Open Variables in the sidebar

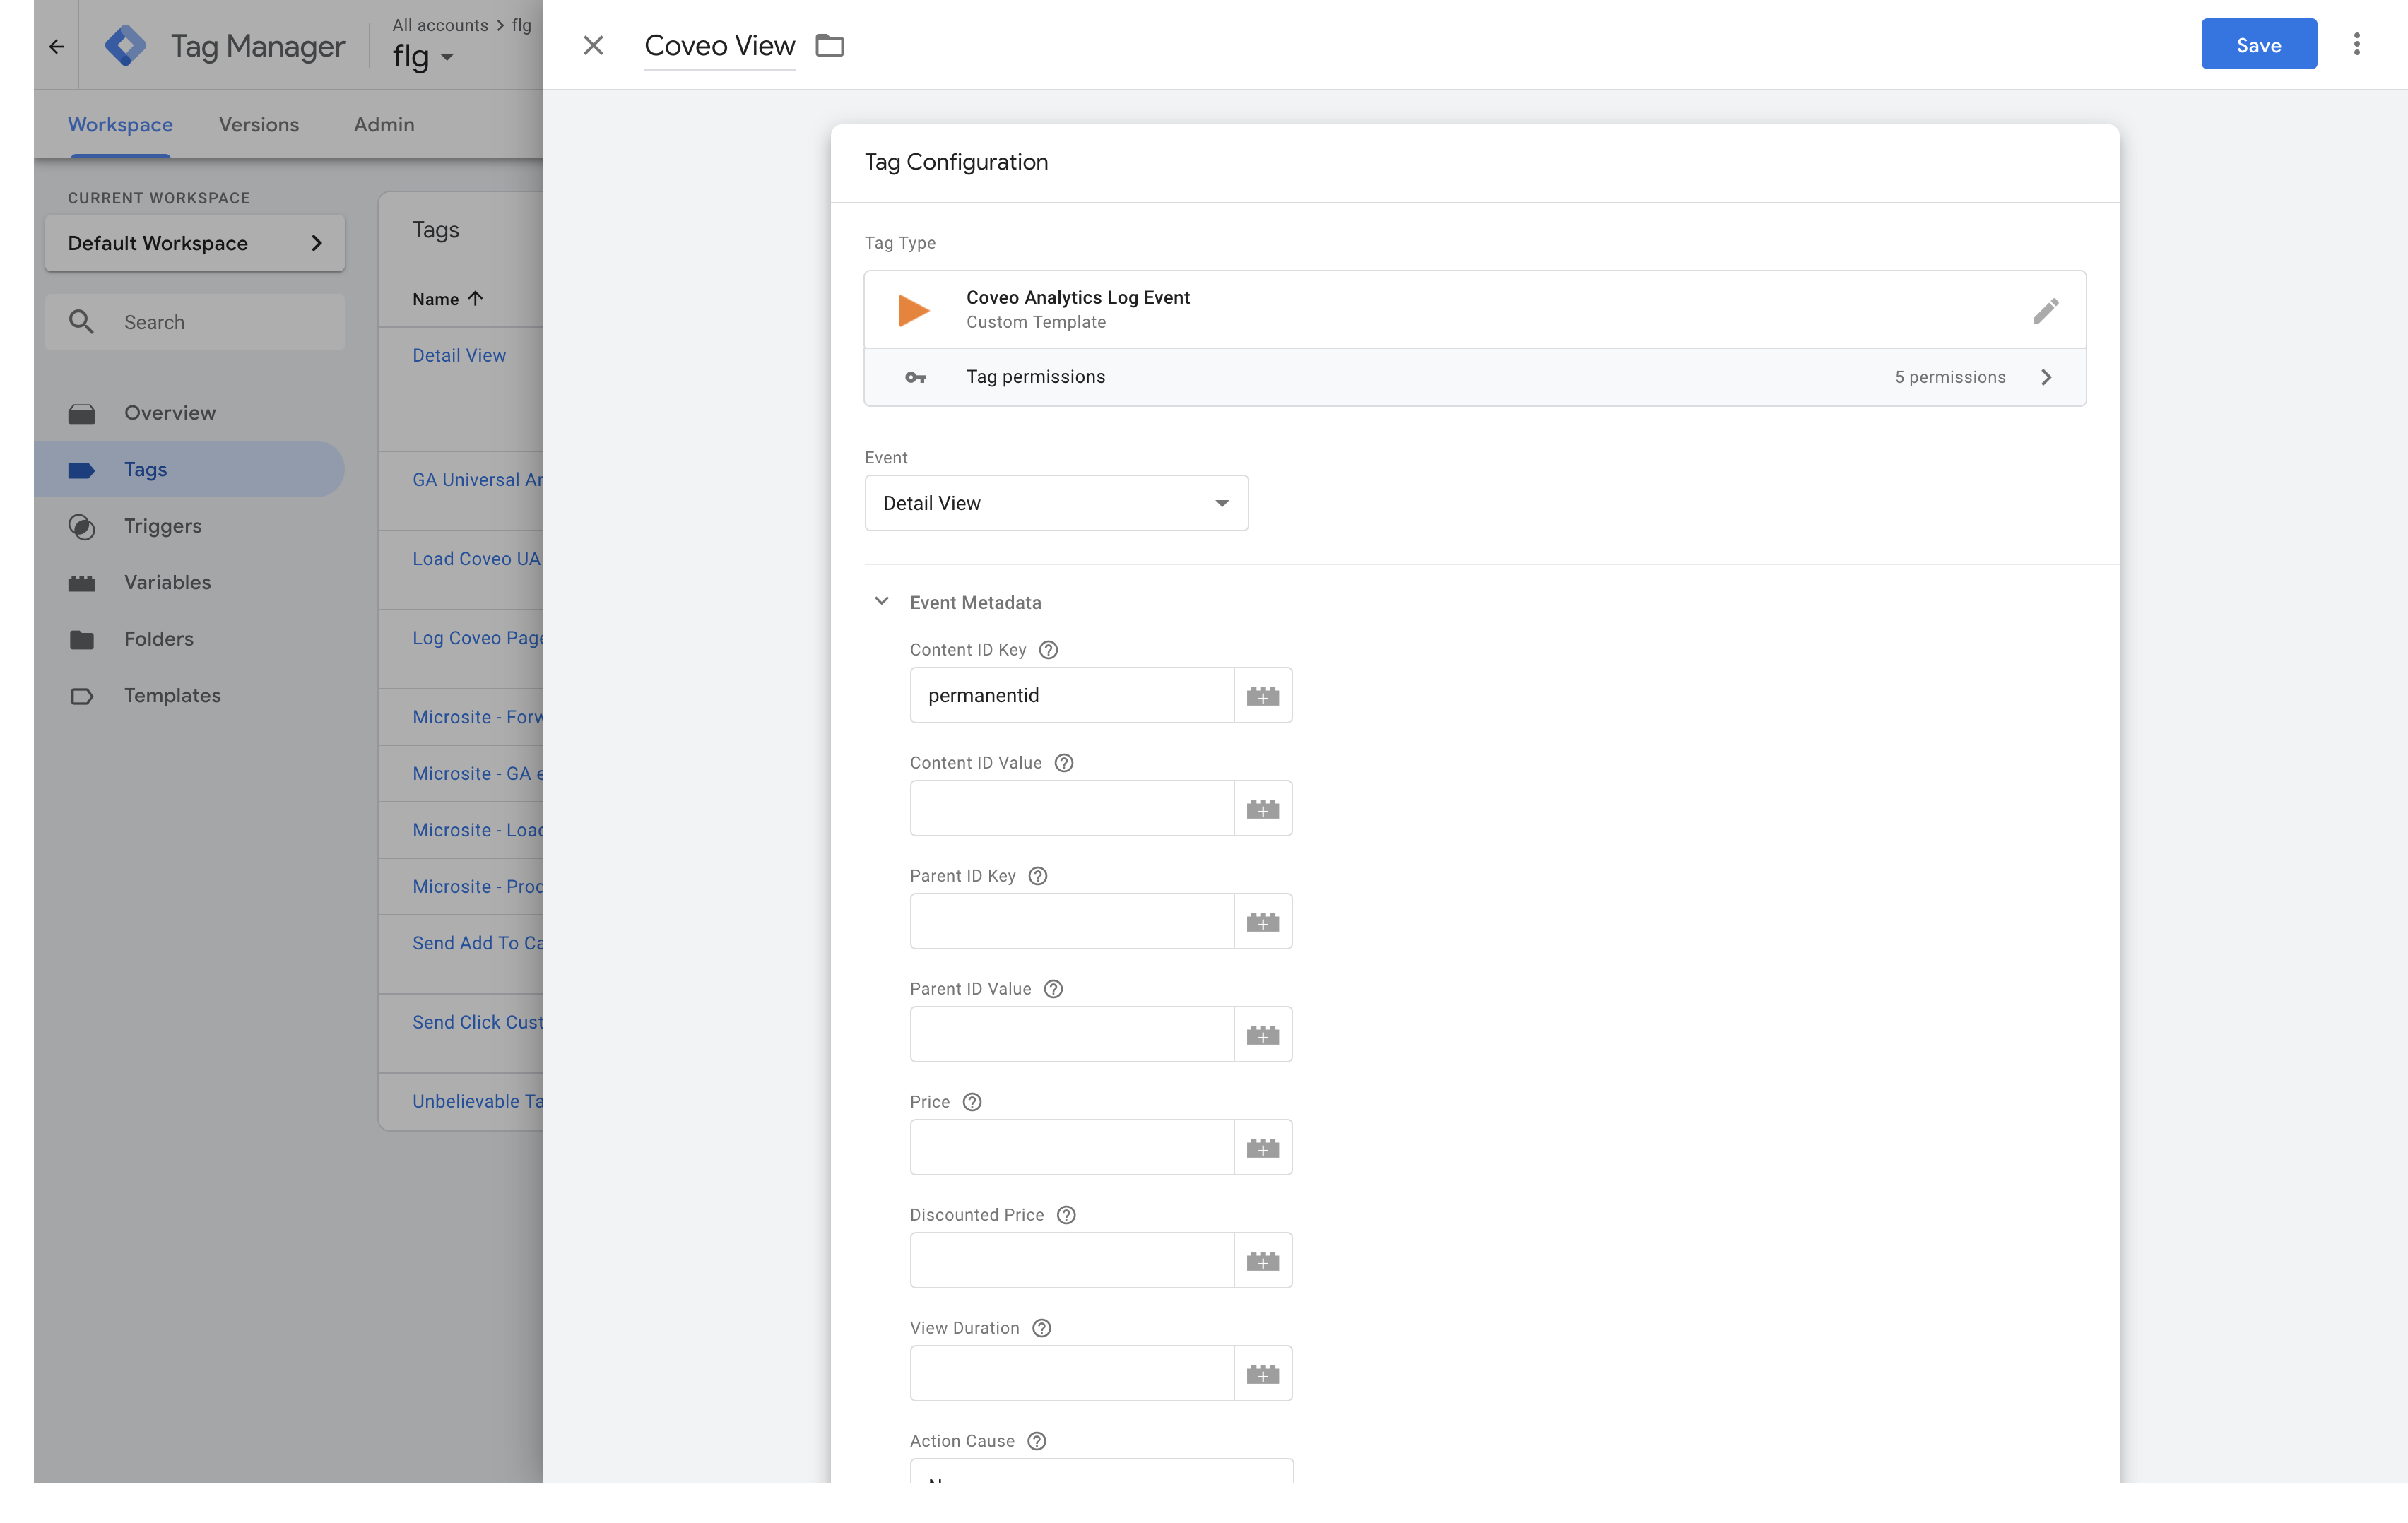(167, 582)
